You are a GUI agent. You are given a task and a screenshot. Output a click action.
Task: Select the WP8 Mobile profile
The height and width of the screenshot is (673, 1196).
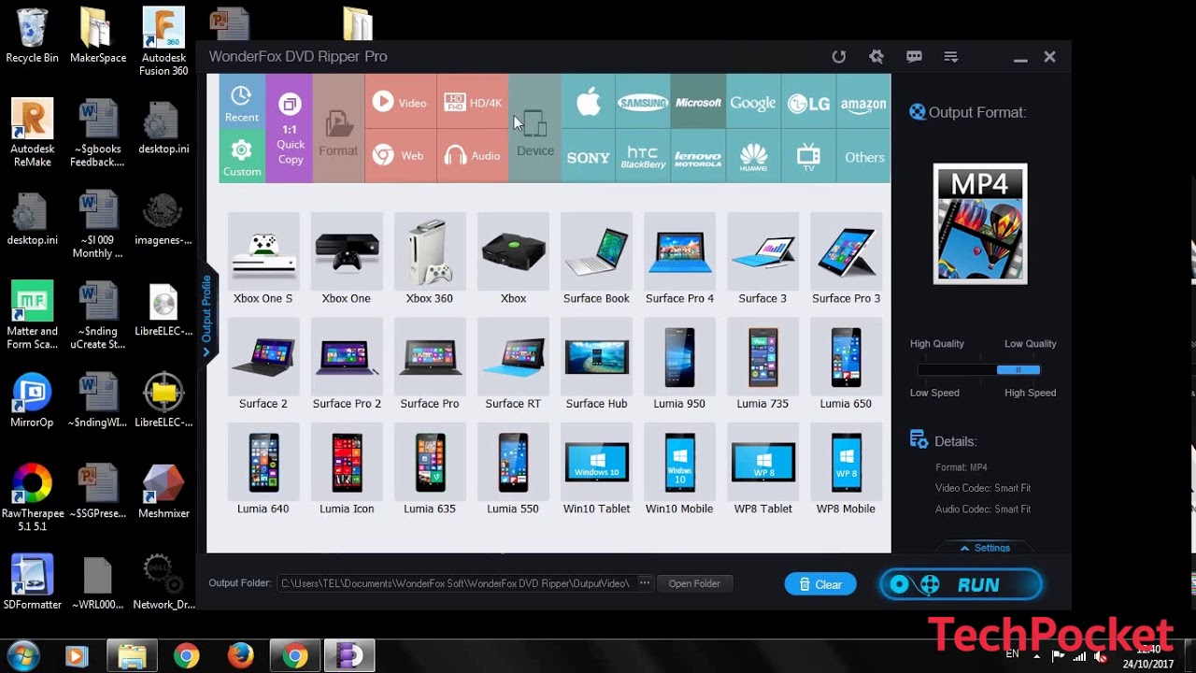click(x=846, y=469)
